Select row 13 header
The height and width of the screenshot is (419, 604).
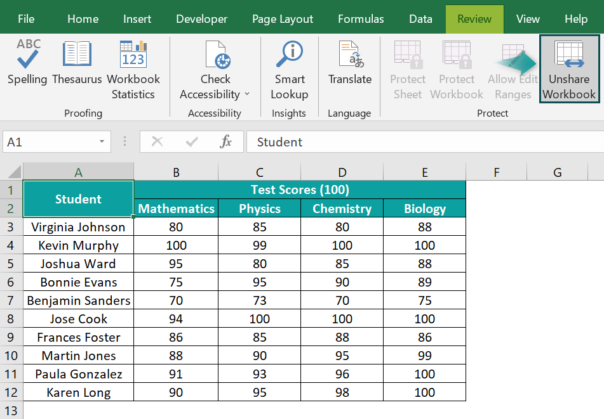point(11,411)
